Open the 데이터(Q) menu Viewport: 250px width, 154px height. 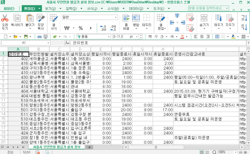pyautogui.click(x=136, y=8)
